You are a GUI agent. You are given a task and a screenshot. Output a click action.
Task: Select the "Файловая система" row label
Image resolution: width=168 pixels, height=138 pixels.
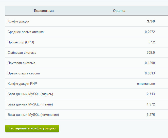coord(22,53)
